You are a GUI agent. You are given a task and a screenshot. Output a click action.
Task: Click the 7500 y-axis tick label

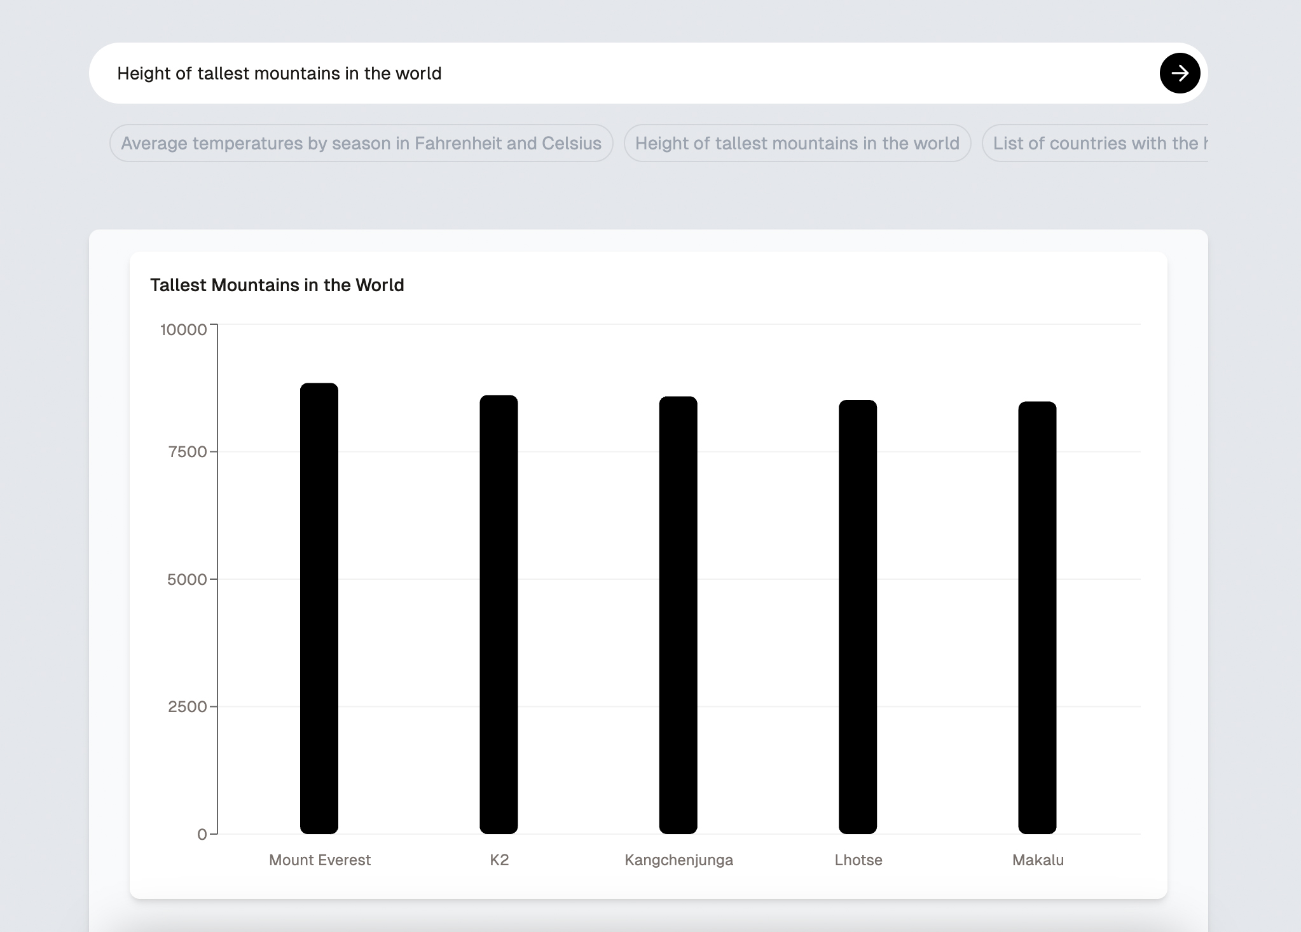(x=188, y=452)
